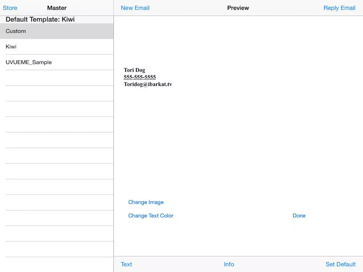Select the Custom template row
The image size is (363, 272).
pos(57,31)
